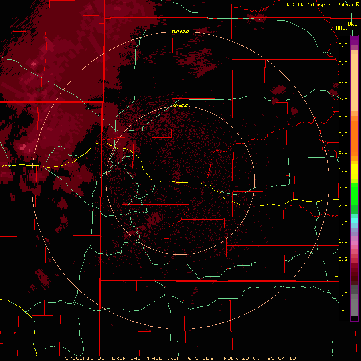Click the "50 NMI" range ring label

point(180,106)
